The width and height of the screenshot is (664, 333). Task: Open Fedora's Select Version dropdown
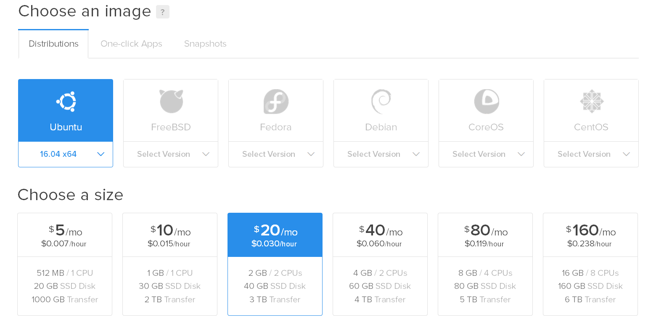[x=276, y=154]
